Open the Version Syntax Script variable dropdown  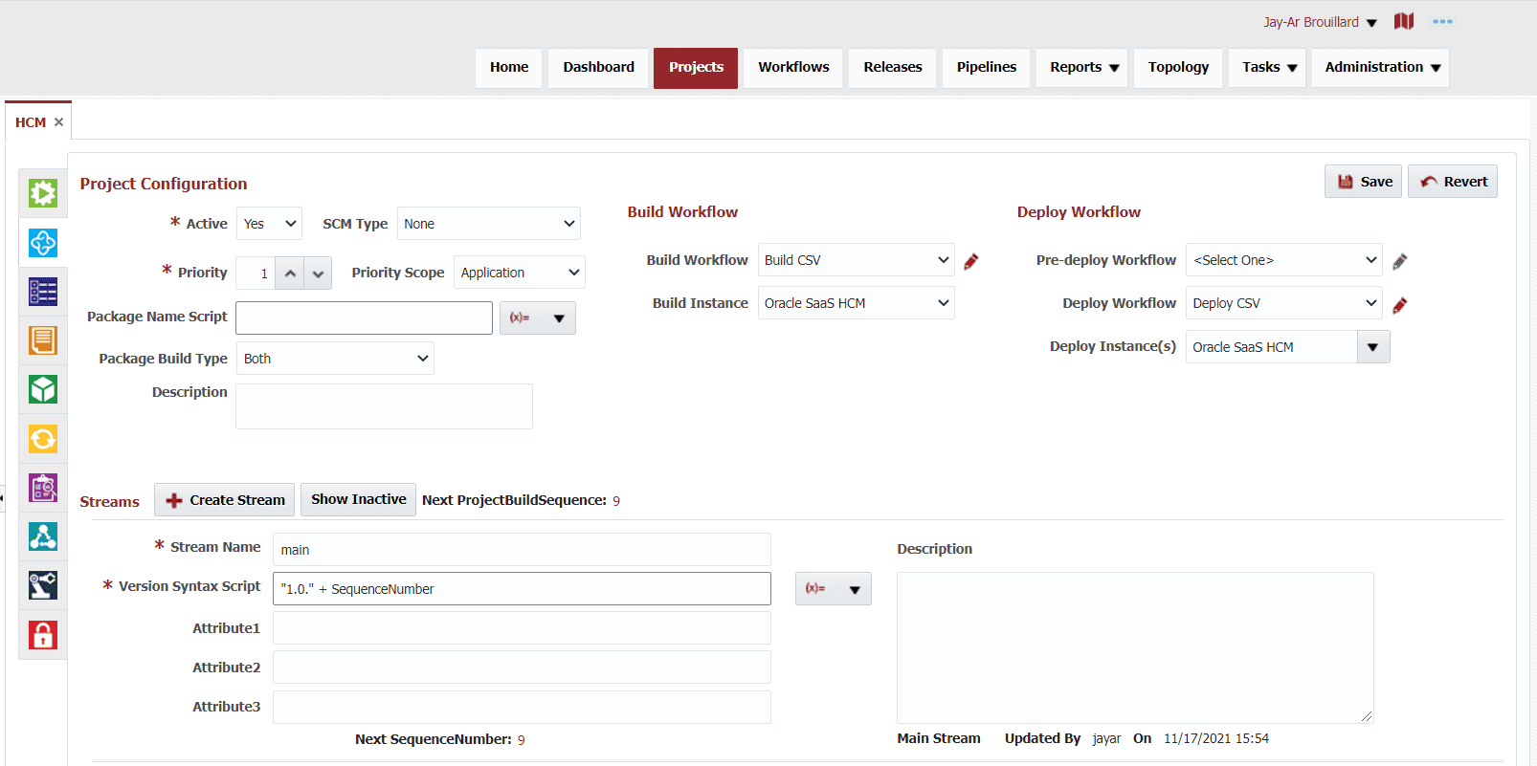coord(834,589)
